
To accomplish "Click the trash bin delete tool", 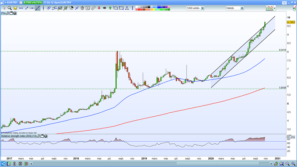I will coord(82,8).
